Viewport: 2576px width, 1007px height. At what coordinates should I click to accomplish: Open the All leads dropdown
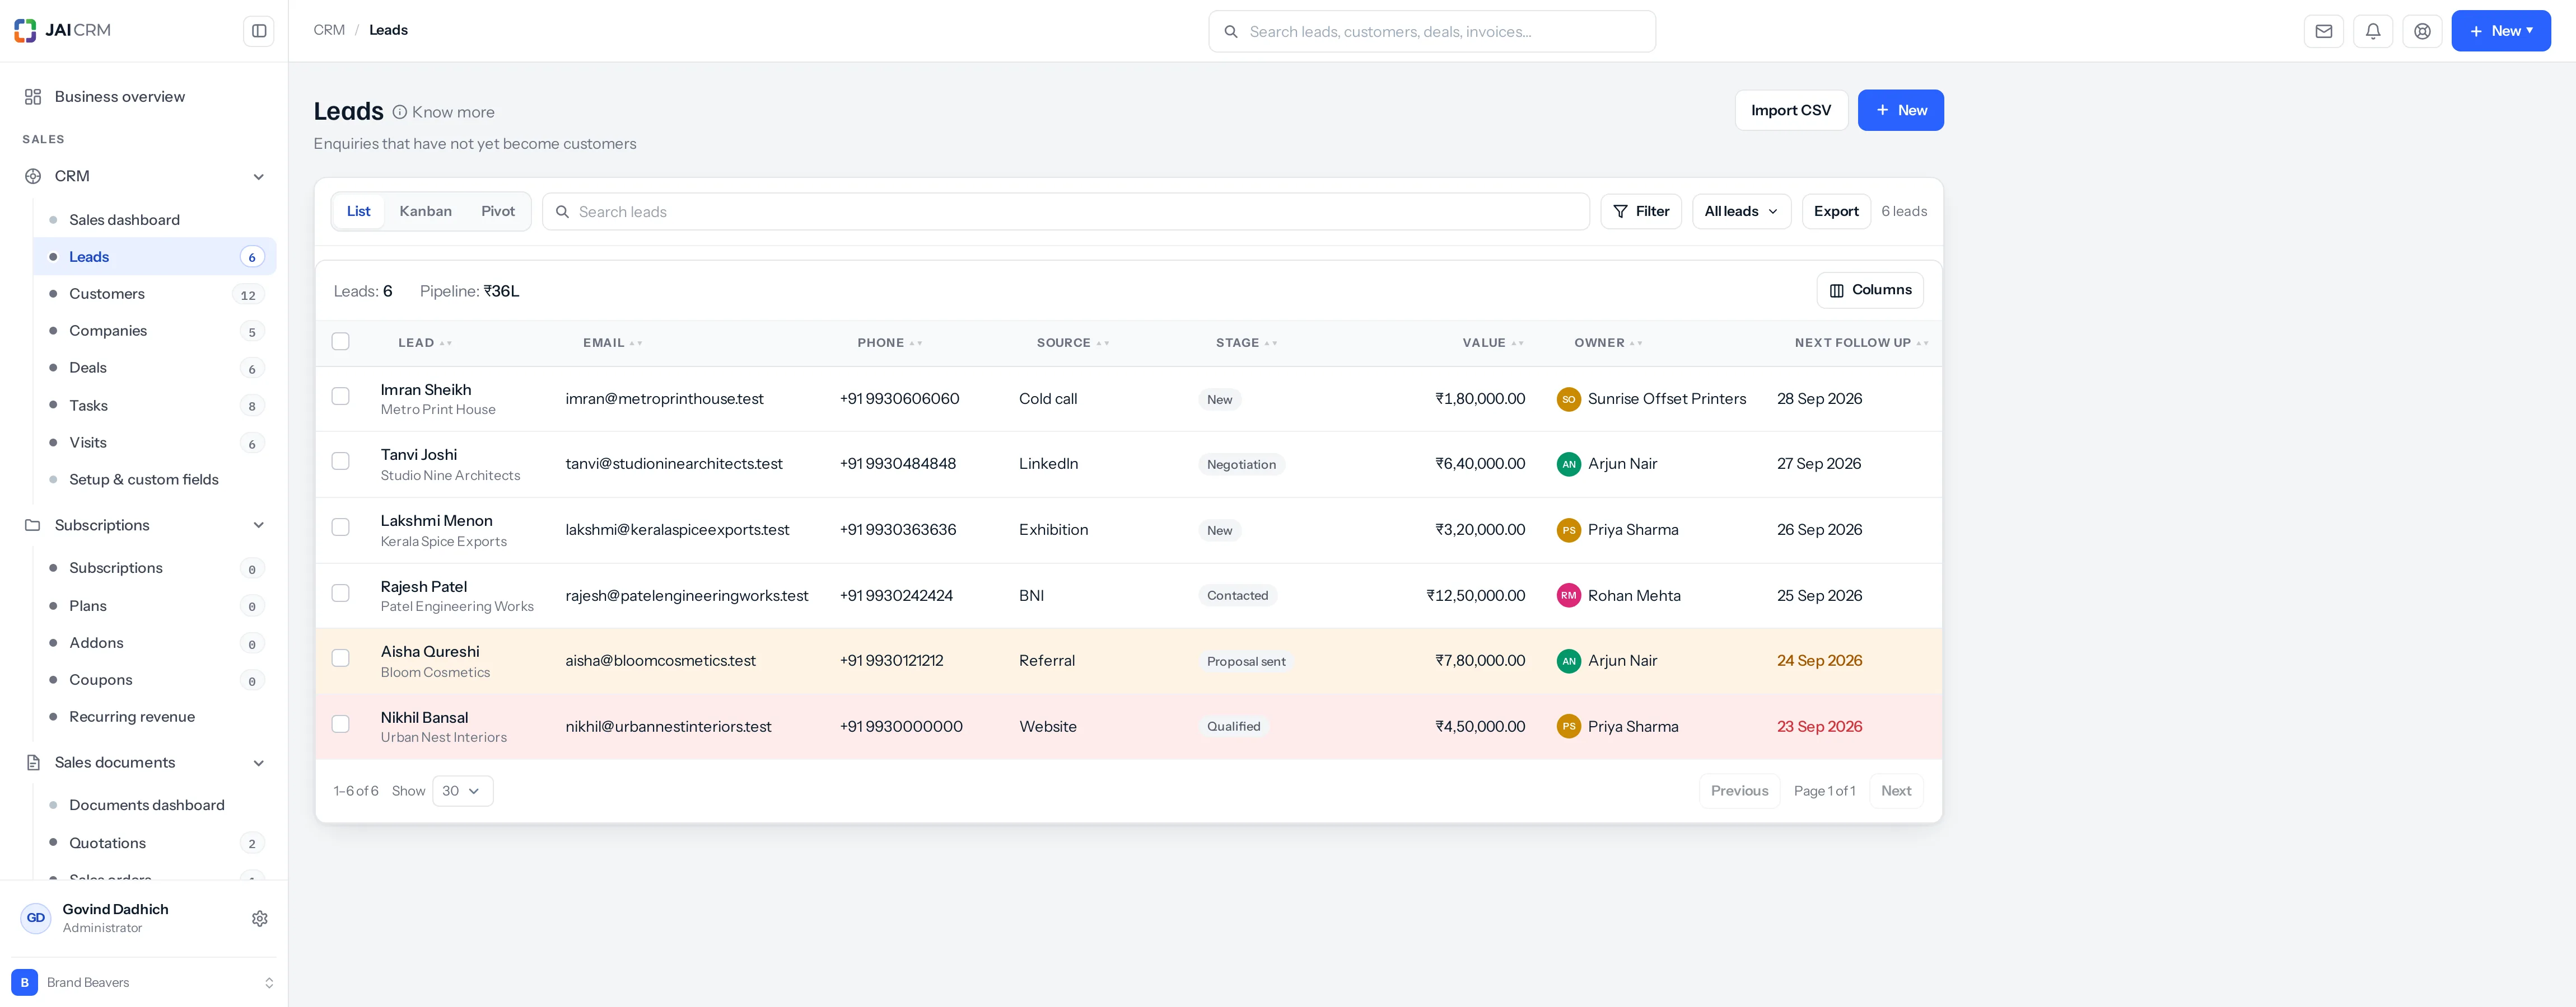tap(1741, 212)
